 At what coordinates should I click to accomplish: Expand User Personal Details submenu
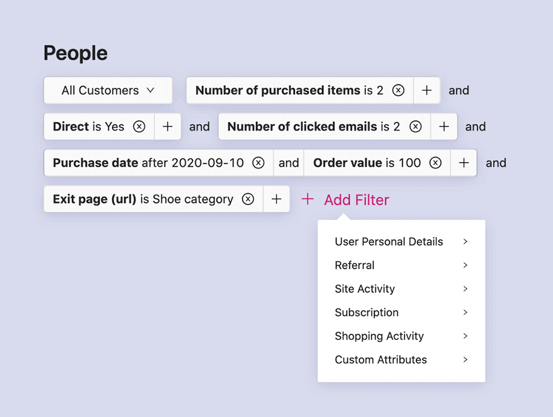401,242
